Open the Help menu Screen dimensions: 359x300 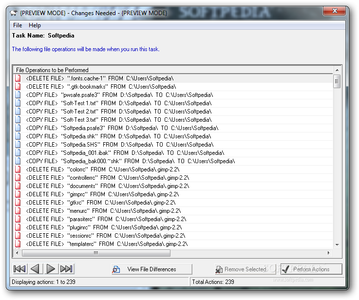(x=35, y=25)
